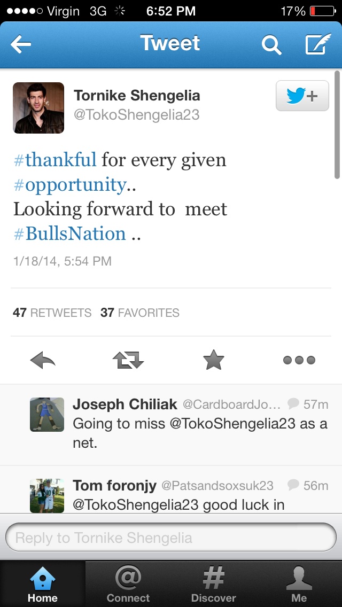
Task: Switch to the Discover tab
Action: coord(214,583)
